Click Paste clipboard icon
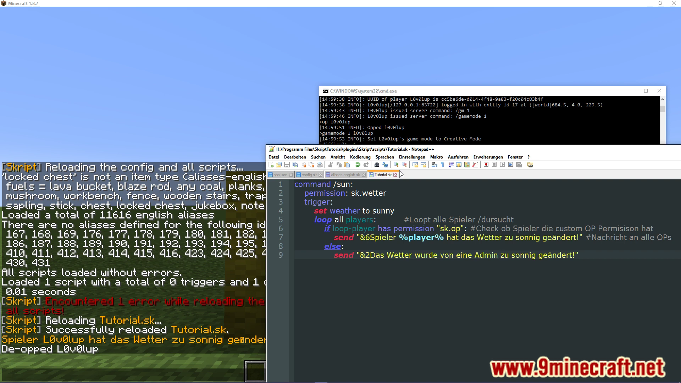Image resolution: width=681 pixels, height=383 pixels. coord(347,165)
